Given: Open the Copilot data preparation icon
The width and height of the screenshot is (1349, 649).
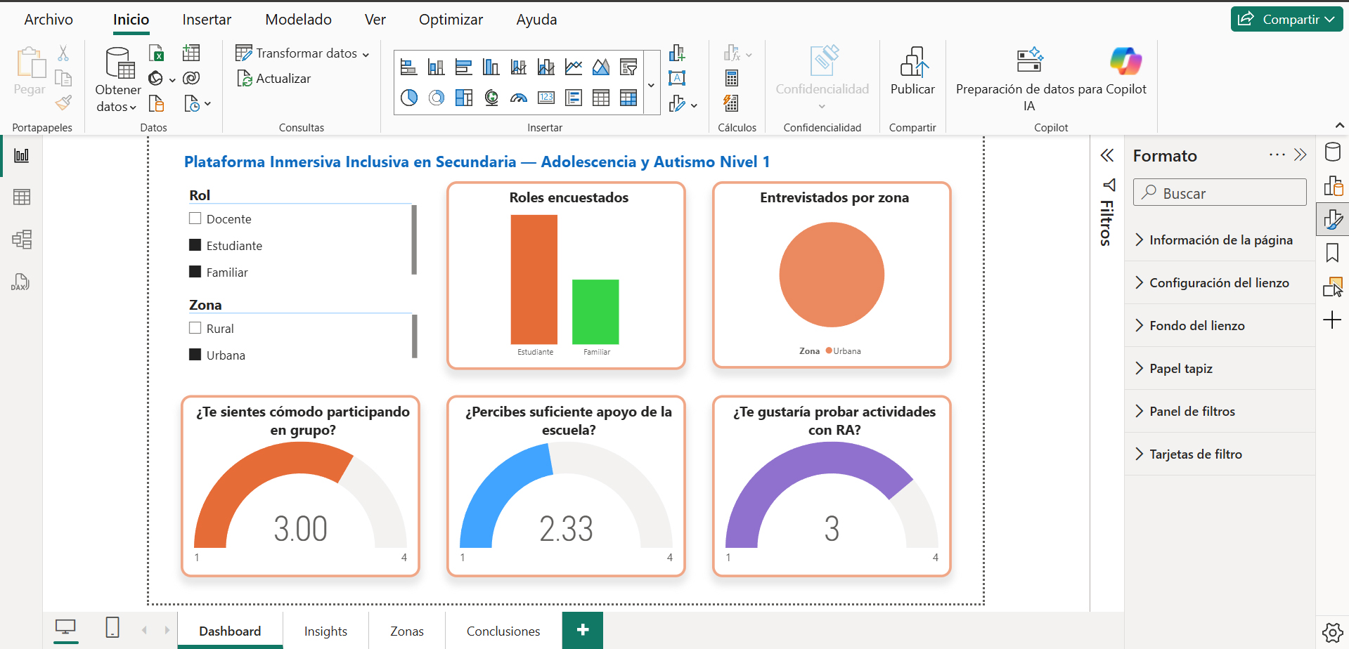Looking at the screenshot, I should tap(1029, 61).
